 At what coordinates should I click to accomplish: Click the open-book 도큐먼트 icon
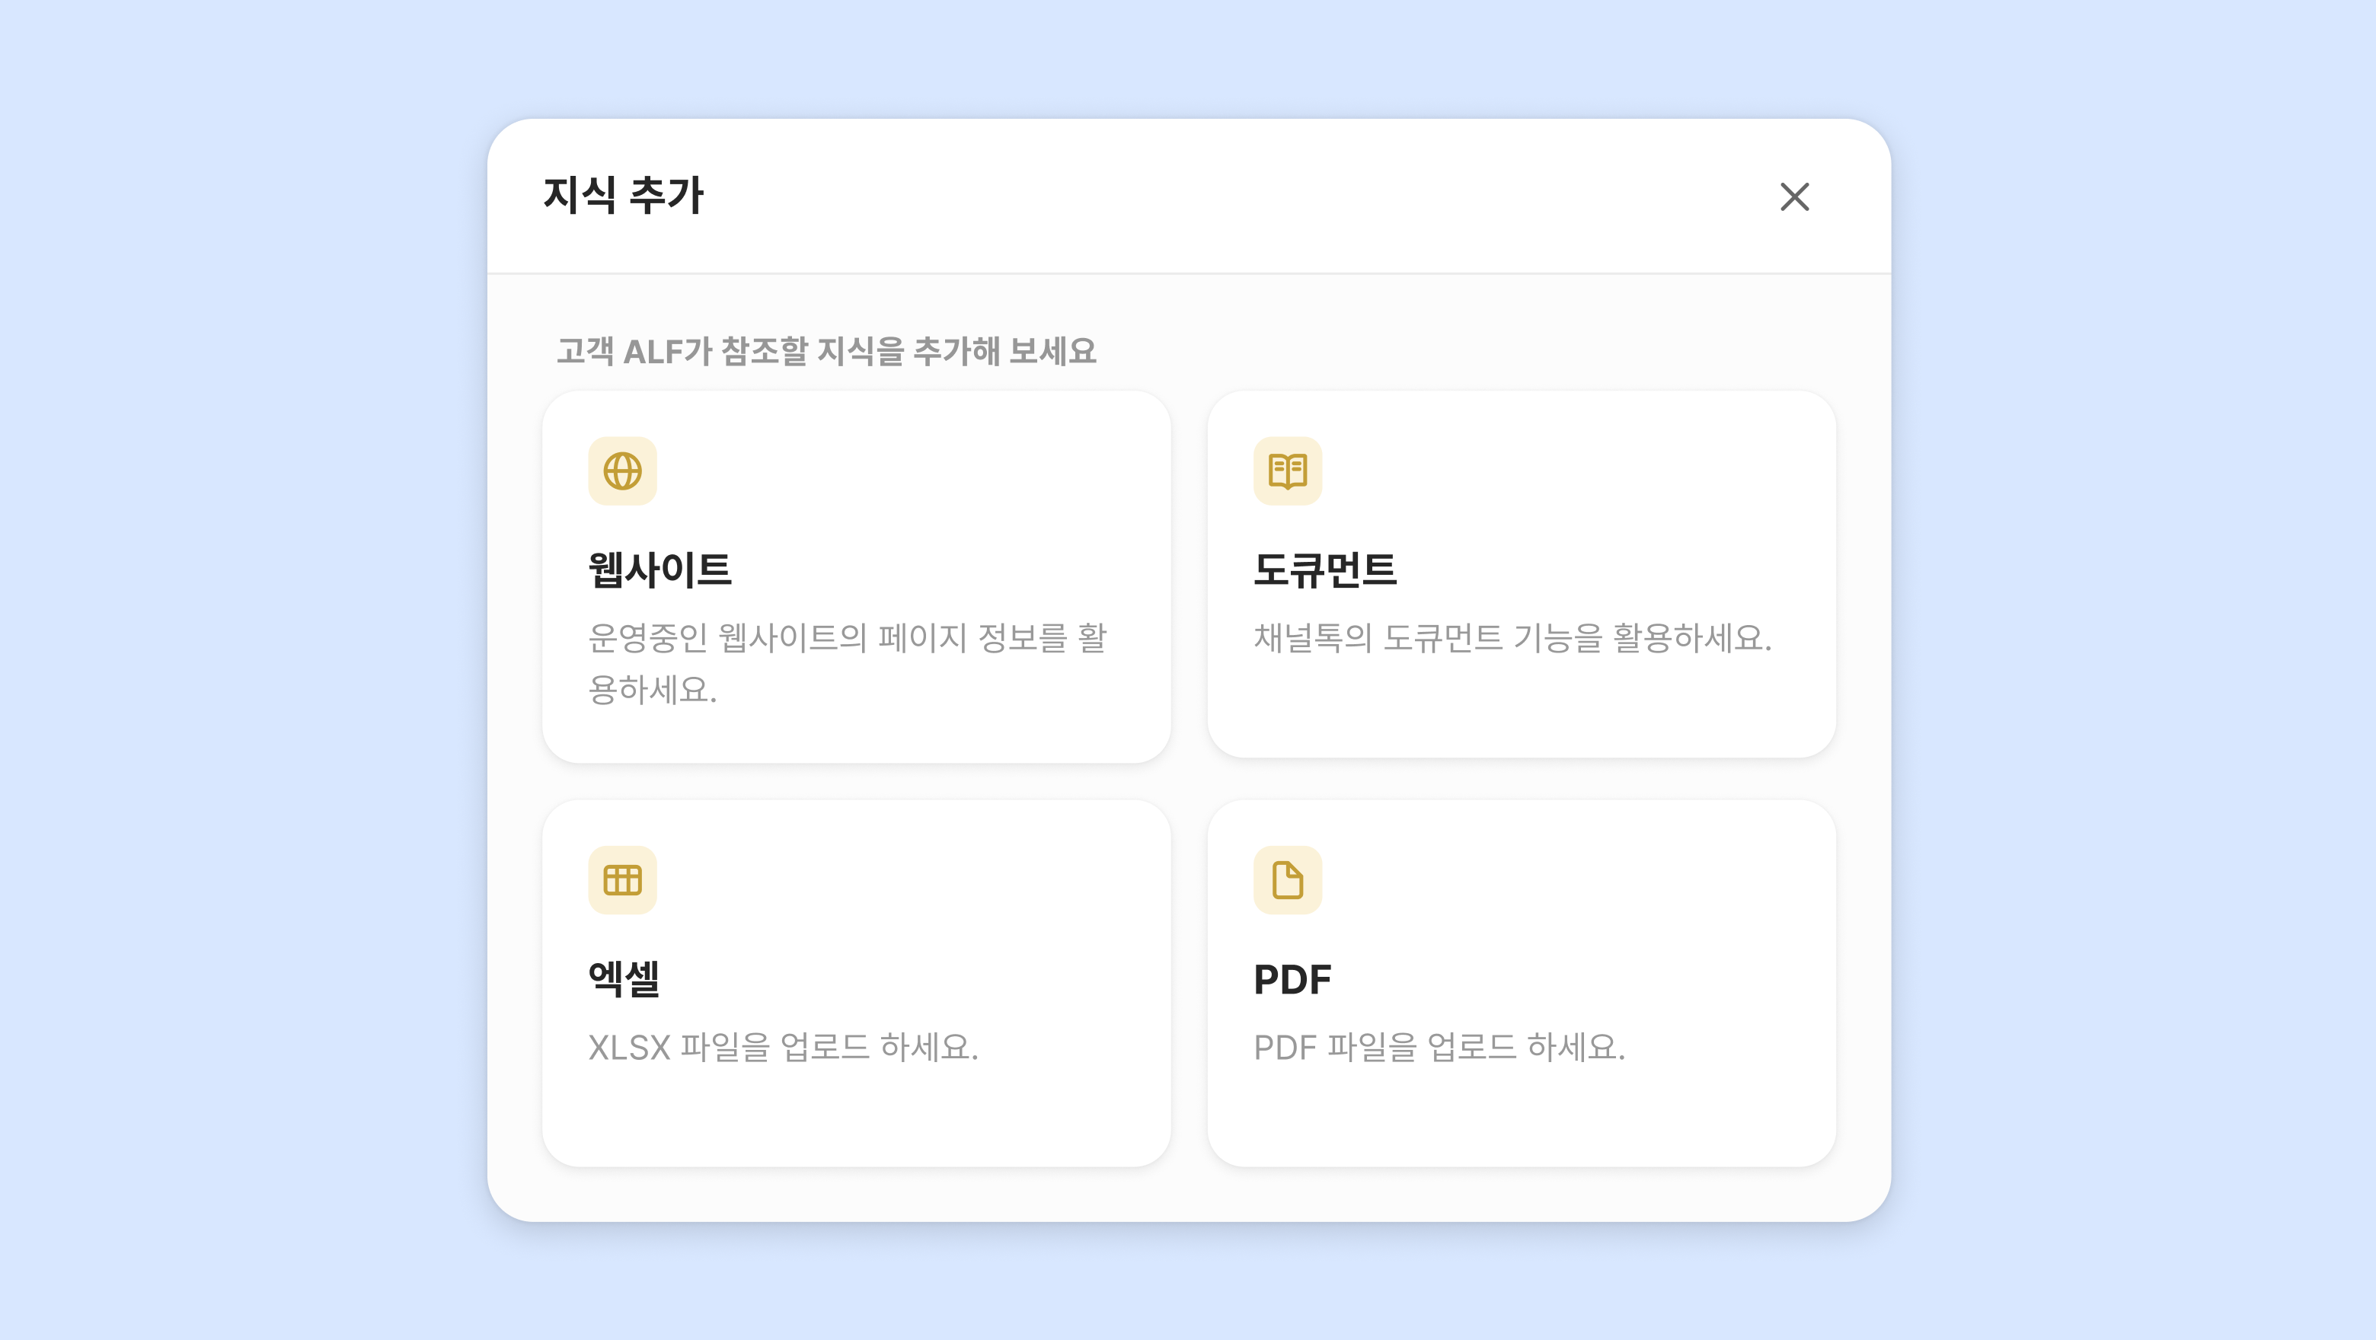coord(1287,471)
